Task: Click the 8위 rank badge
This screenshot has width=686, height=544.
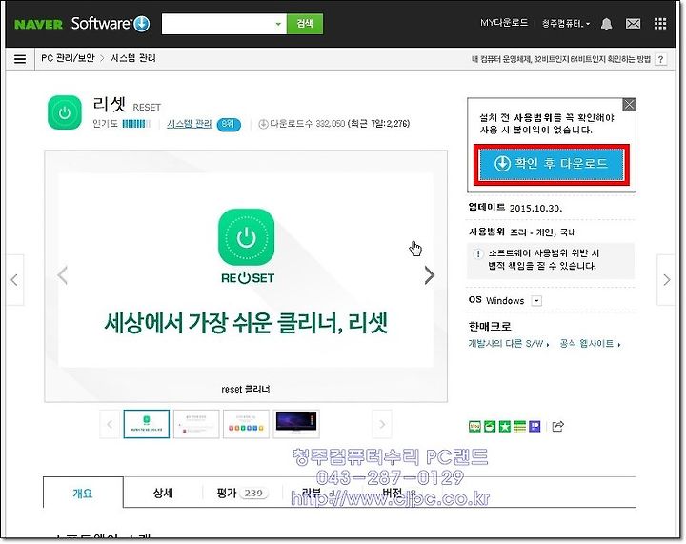Action: coord(229,124)
